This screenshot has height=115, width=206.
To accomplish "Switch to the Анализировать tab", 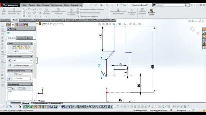I will (x=57, y=20).
